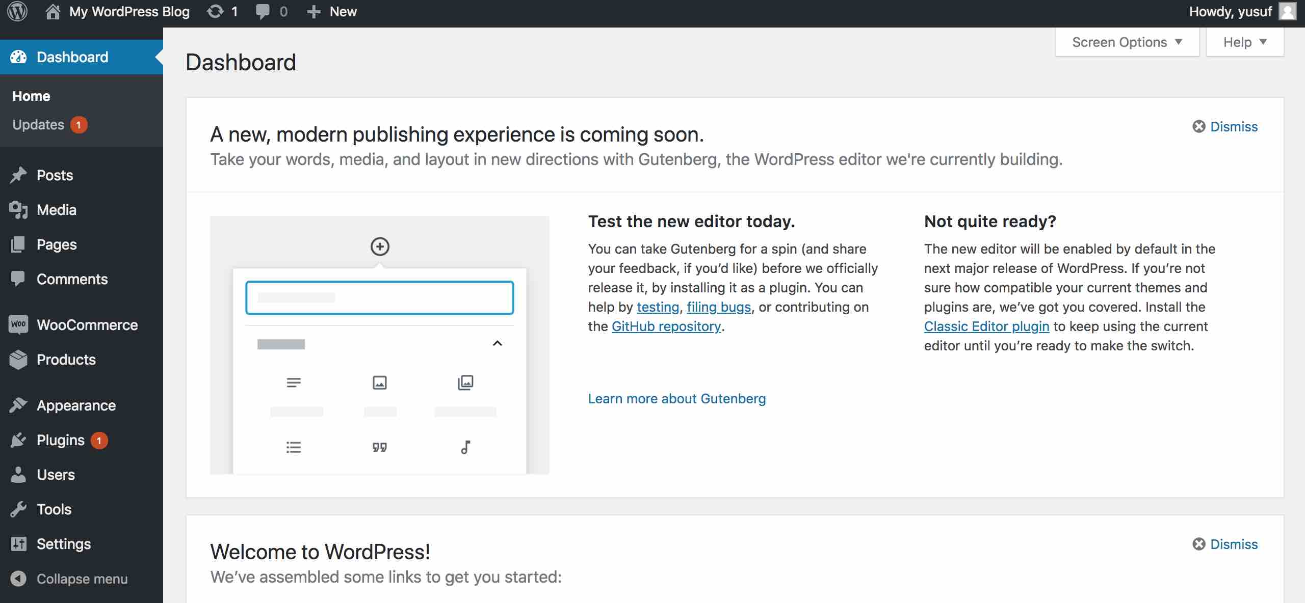Click the WordPress logo icon in toolbar

(x=16, y=12)
